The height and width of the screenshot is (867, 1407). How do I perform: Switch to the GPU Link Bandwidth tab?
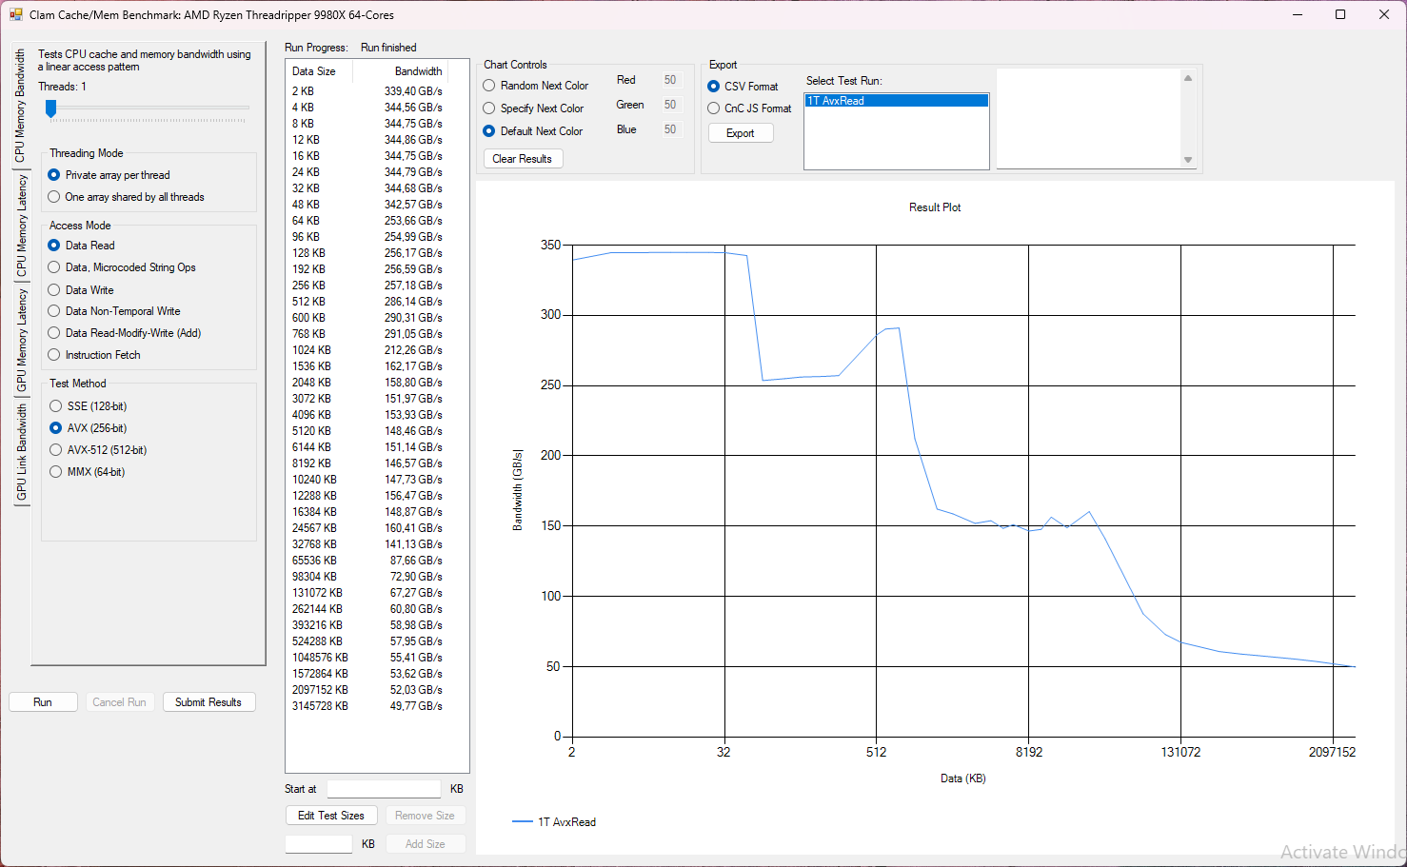21,452
